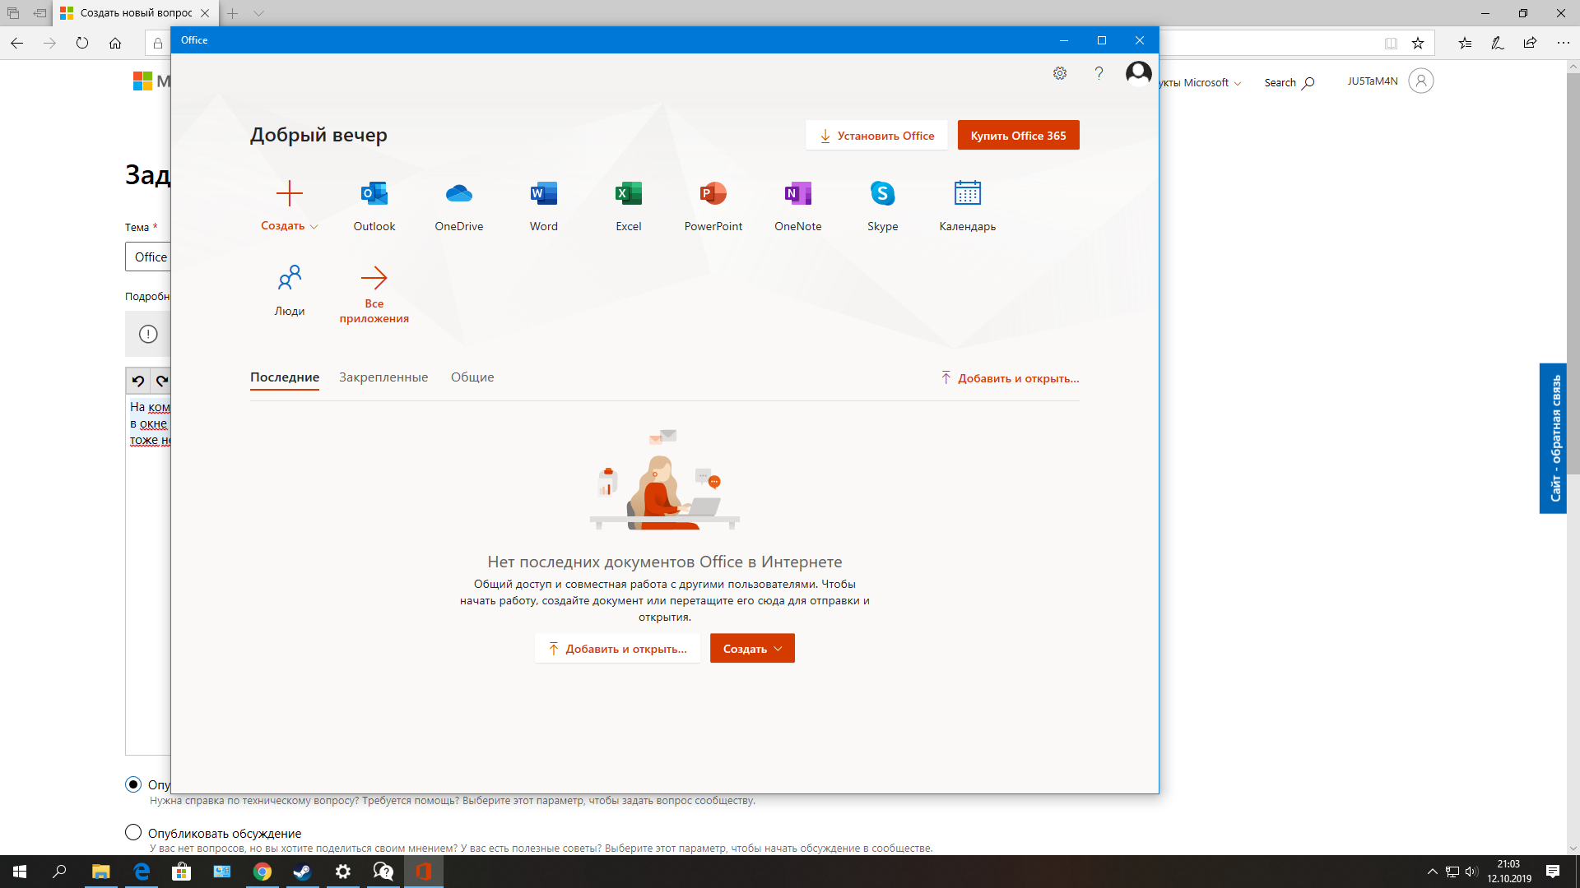Open the browser tab list chevron
This screenshot has width=1580, height=888.
pyautogui.click(x=258, y=13)
